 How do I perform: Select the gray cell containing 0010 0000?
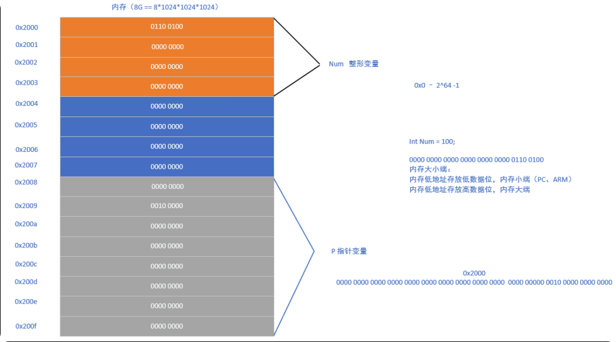point(167,206)
